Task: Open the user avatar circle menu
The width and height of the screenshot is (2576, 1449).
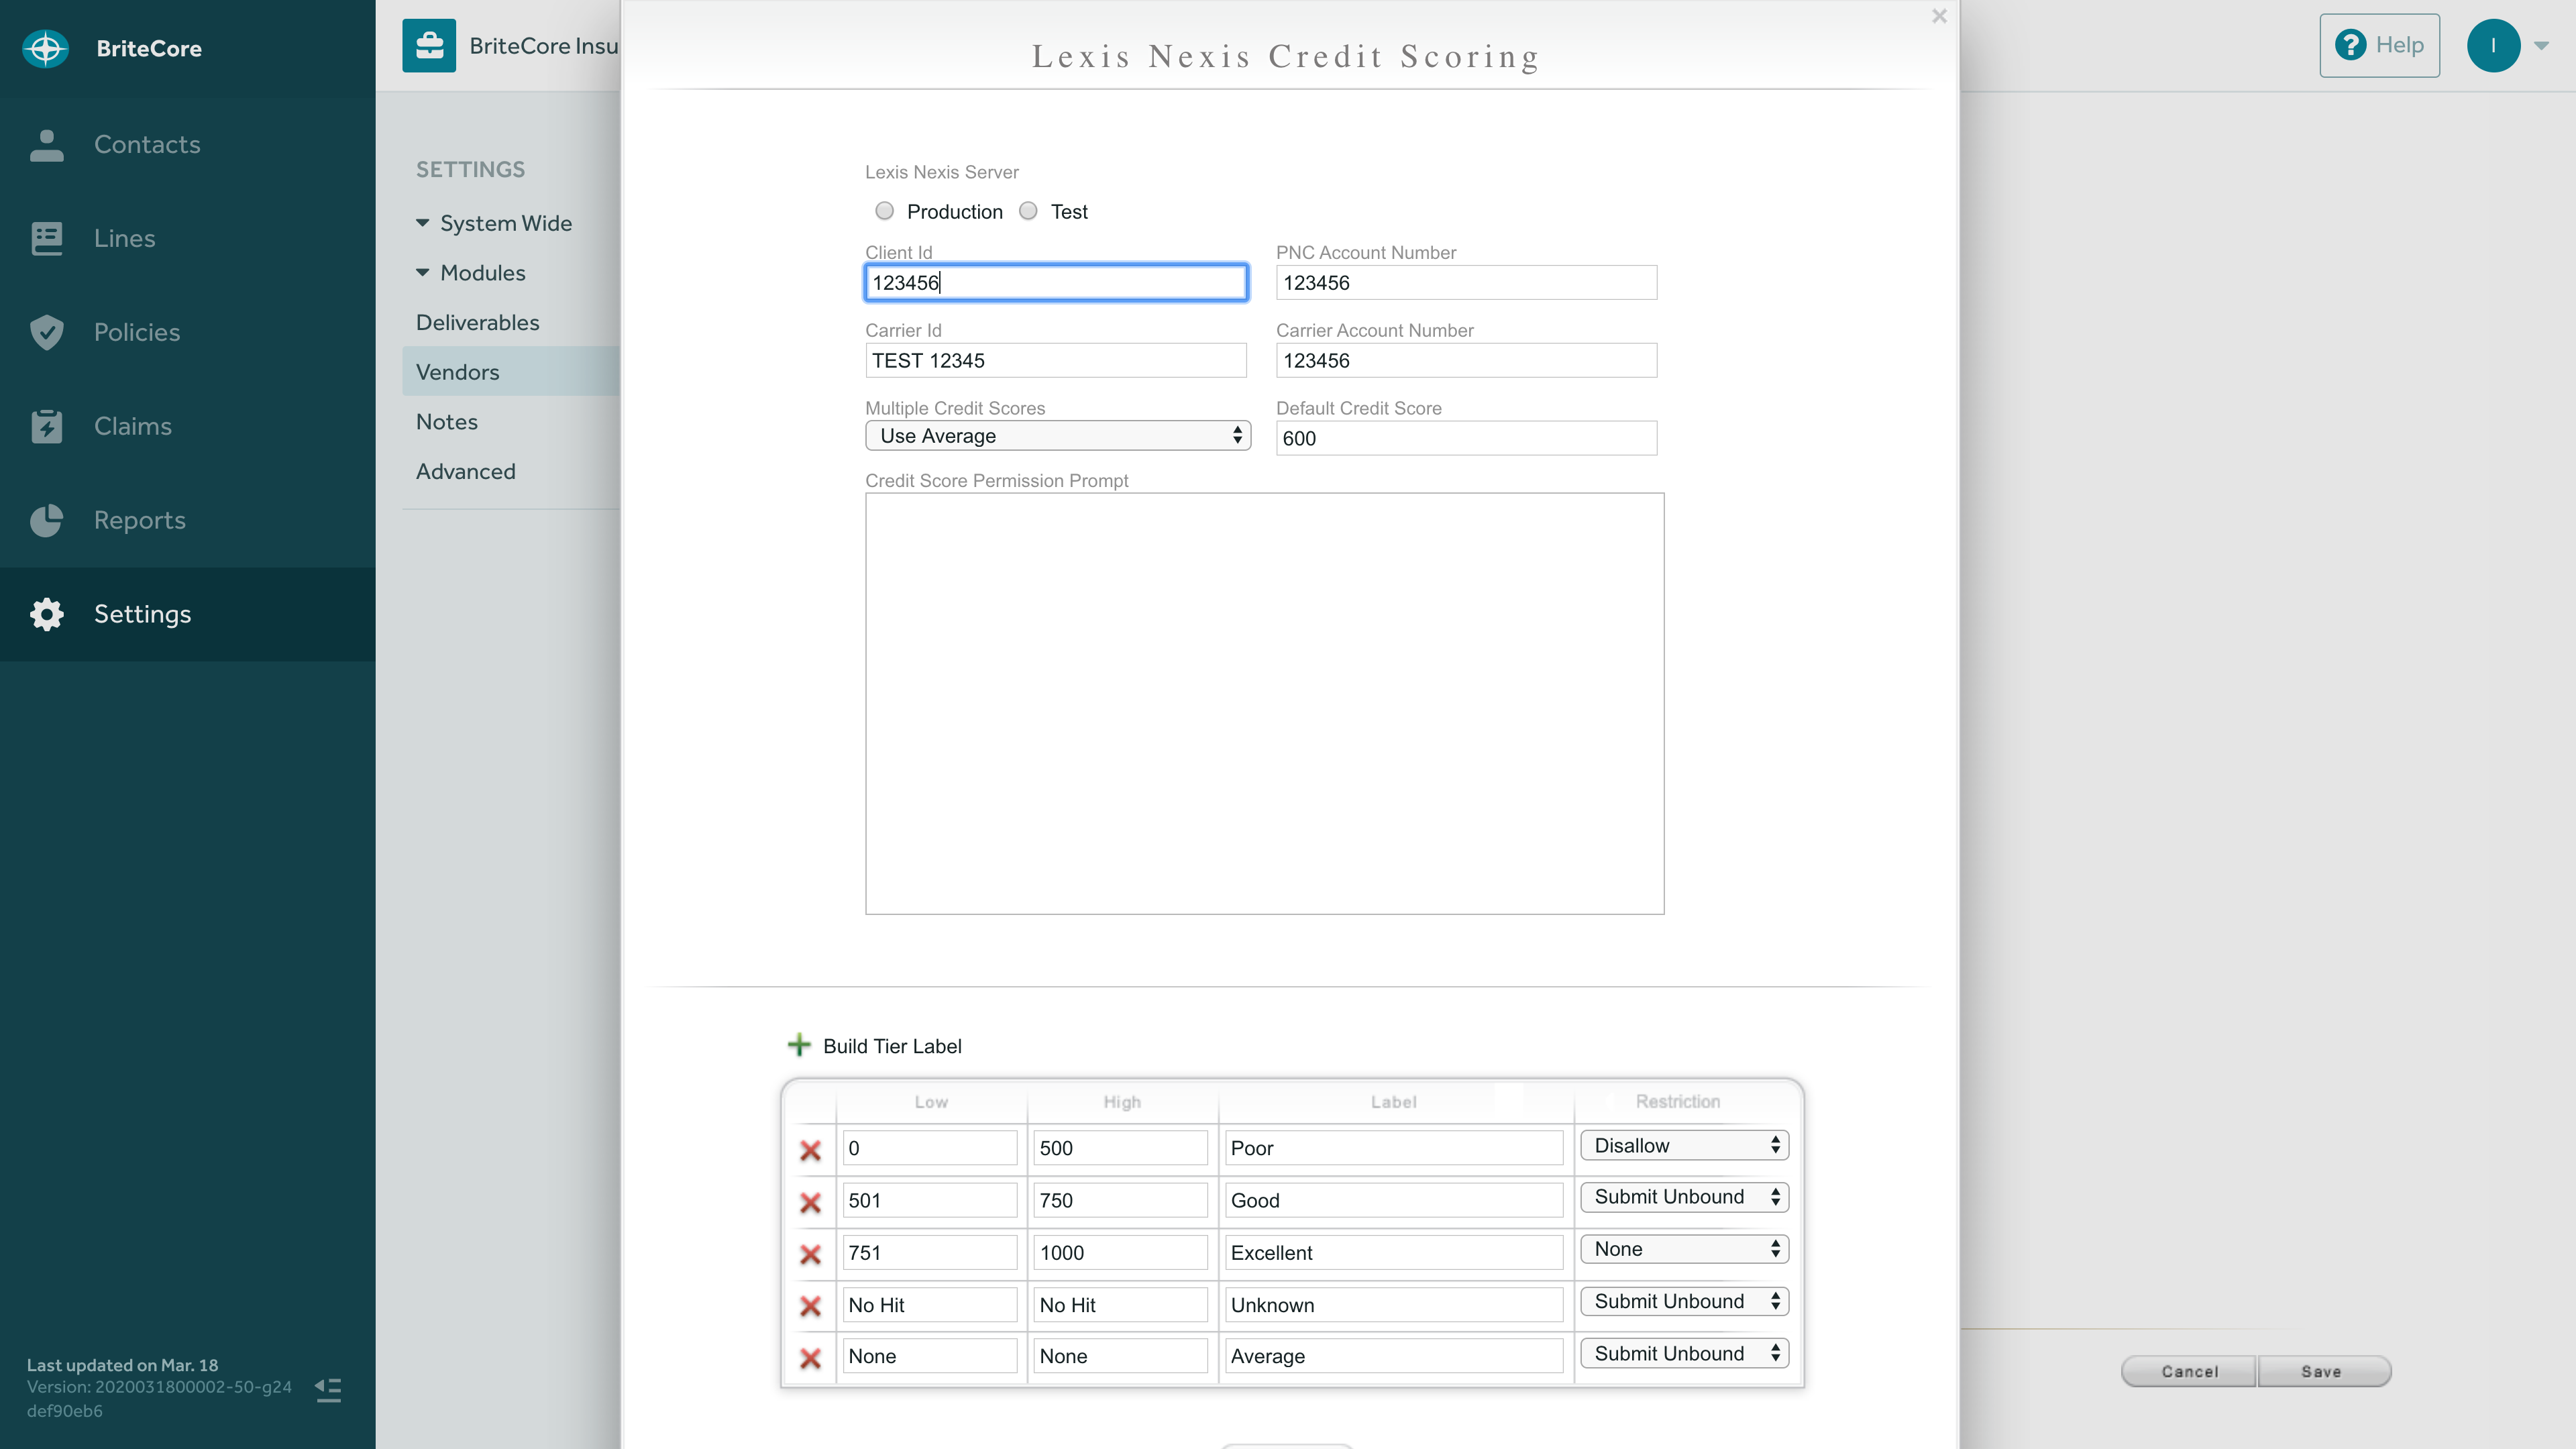Action: [x=2493, y=45]
